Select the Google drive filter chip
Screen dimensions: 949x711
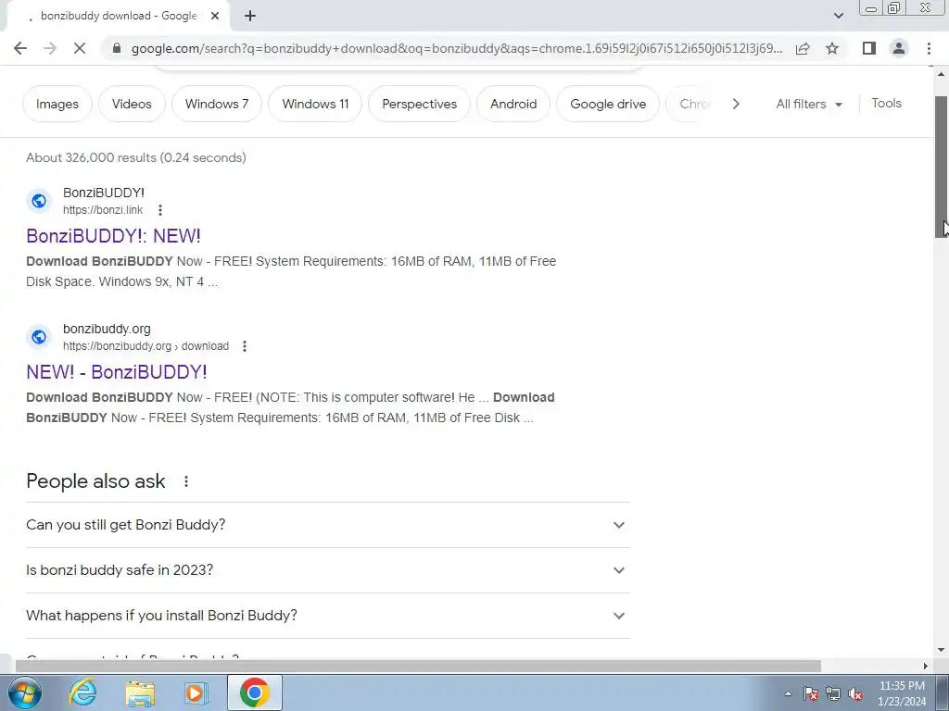608,104
